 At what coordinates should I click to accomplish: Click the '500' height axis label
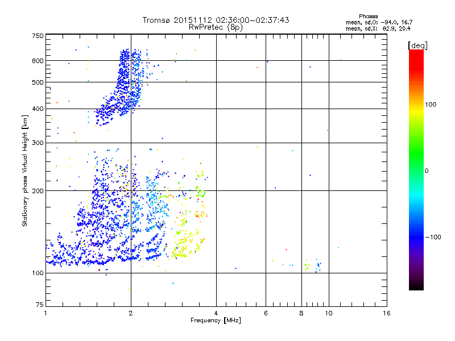click(38, 82)
